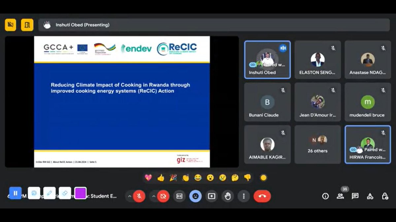Send the thumbs down reaction

[247, 178]
